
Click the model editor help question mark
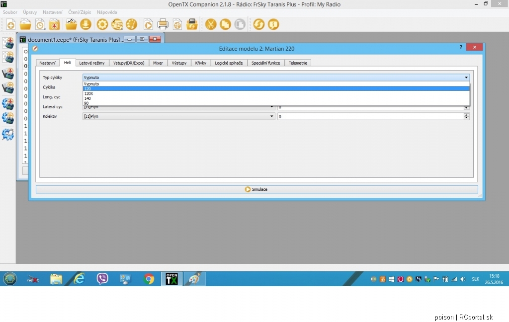click(x=461, y=47)
